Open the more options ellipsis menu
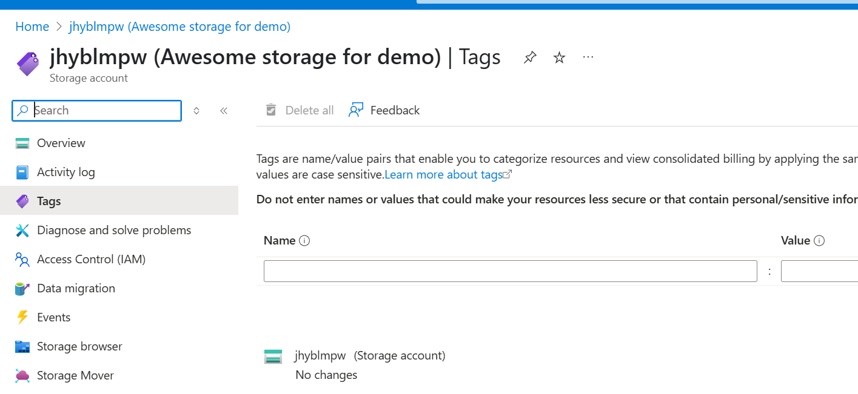858x394 pixels. pos(588,57)
